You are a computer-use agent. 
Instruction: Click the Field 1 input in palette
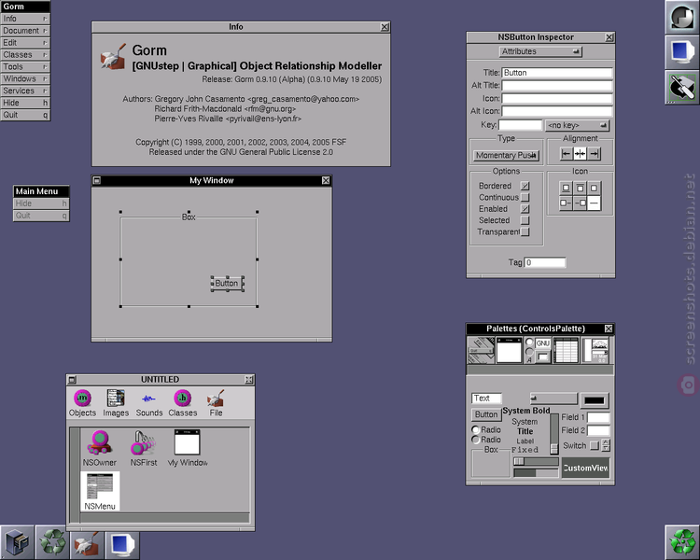click(x=598, y=417)
